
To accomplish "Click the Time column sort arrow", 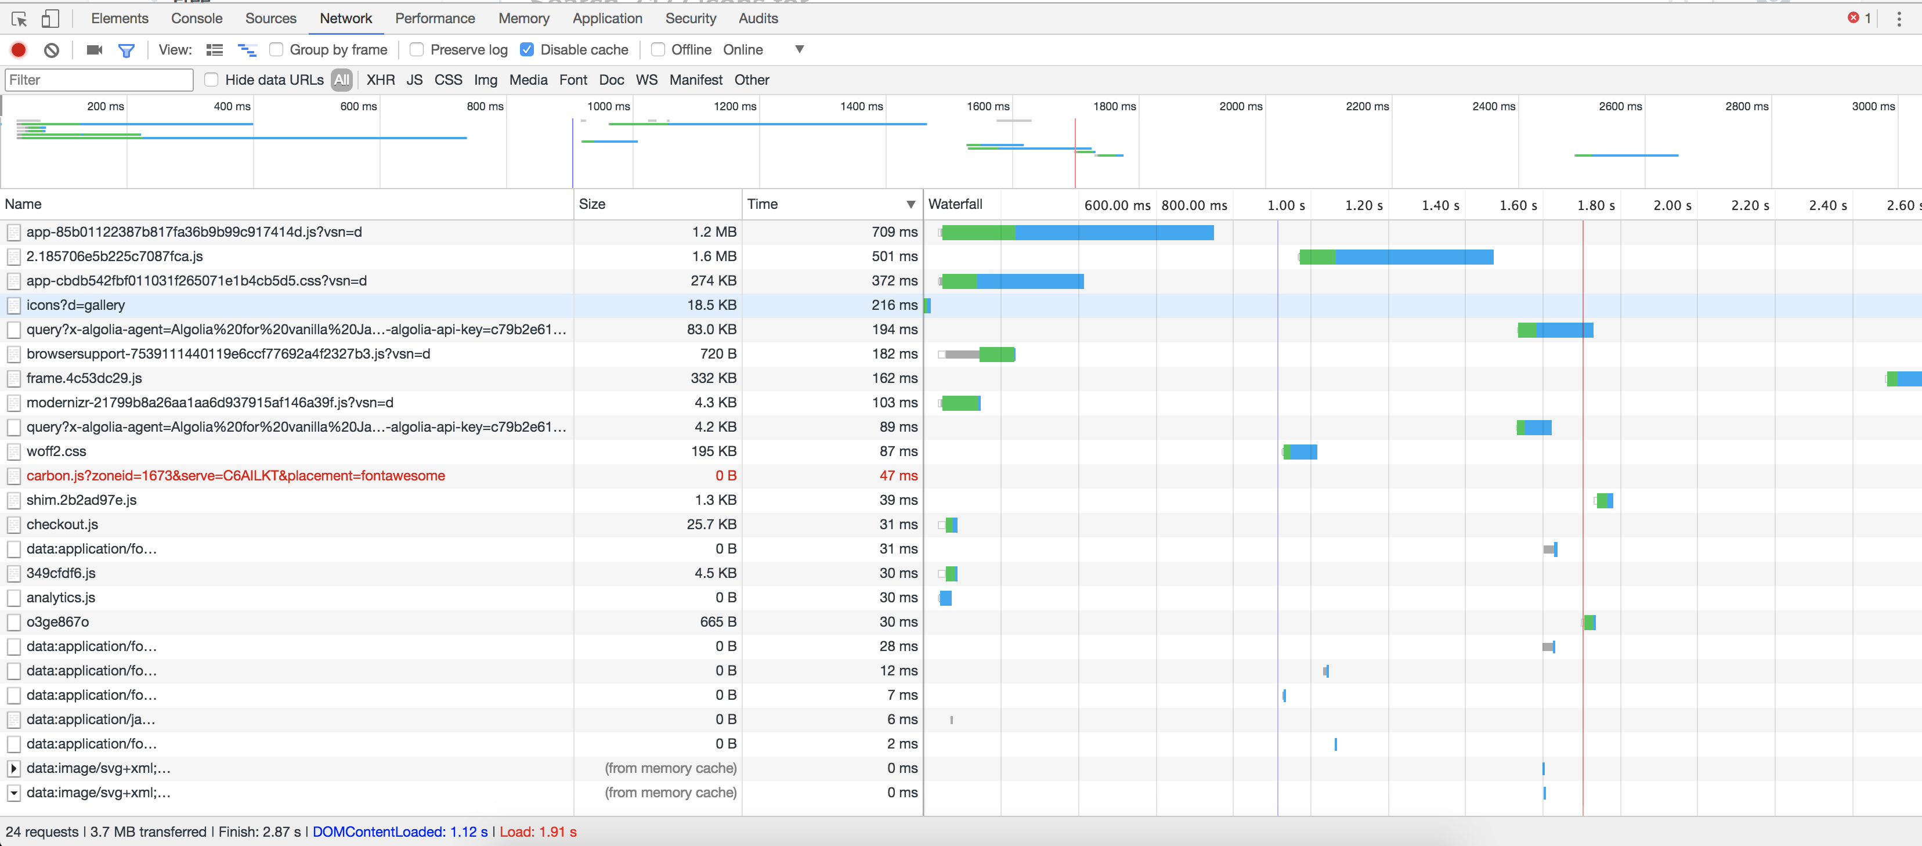I will (911, 204).
